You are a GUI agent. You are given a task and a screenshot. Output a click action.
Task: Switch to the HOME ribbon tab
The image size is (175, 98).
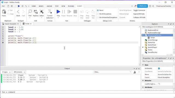pyautogui.click(x=34, y=6)
